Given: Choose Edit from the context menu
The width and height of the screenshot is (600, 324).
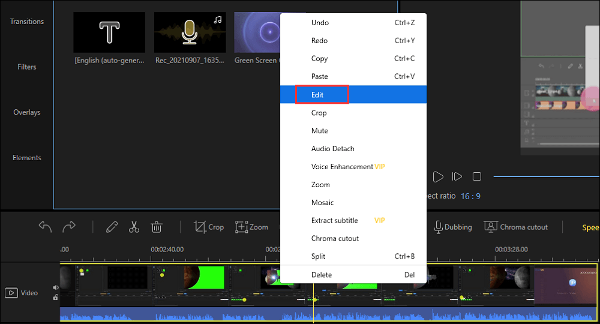Looking at the screenshot, I should pyautogui.click(x=317, y=95).
